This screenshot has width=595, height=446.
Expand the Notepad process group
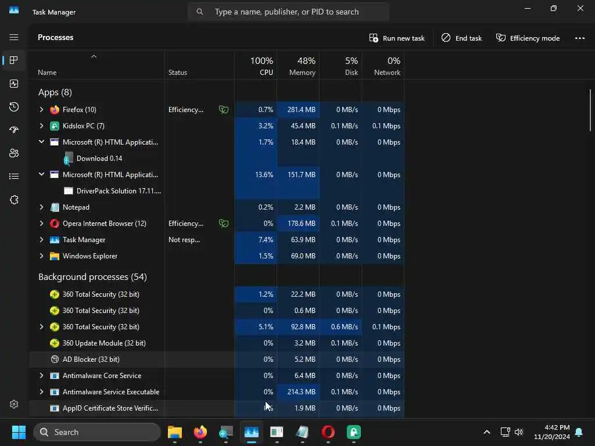[41, 207]
